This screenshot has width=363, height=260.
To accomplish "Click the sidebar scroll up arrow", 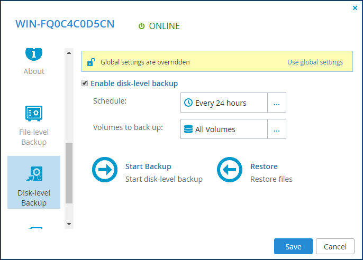I will [69, 53].
